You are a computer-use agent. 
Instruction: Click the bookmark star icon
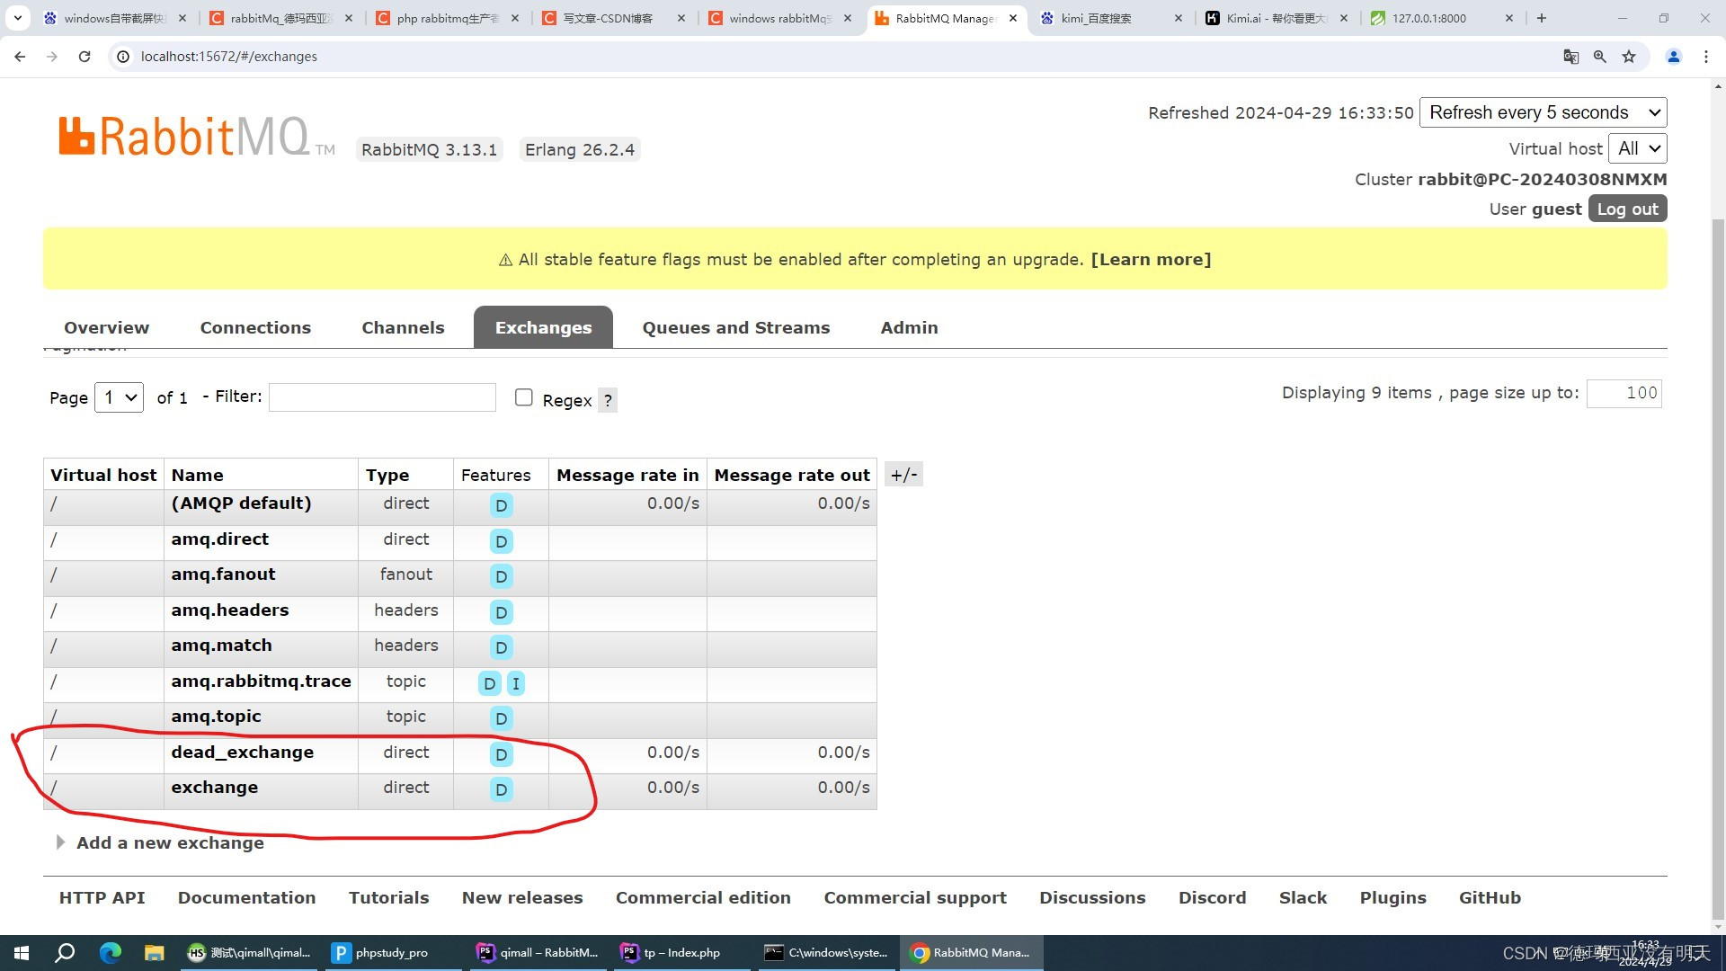click(x=1629, y=57)
